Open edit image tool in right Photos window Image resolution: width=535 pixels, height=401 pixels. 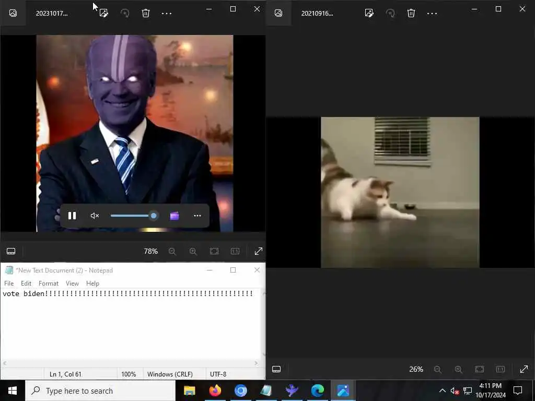(369, 13)
